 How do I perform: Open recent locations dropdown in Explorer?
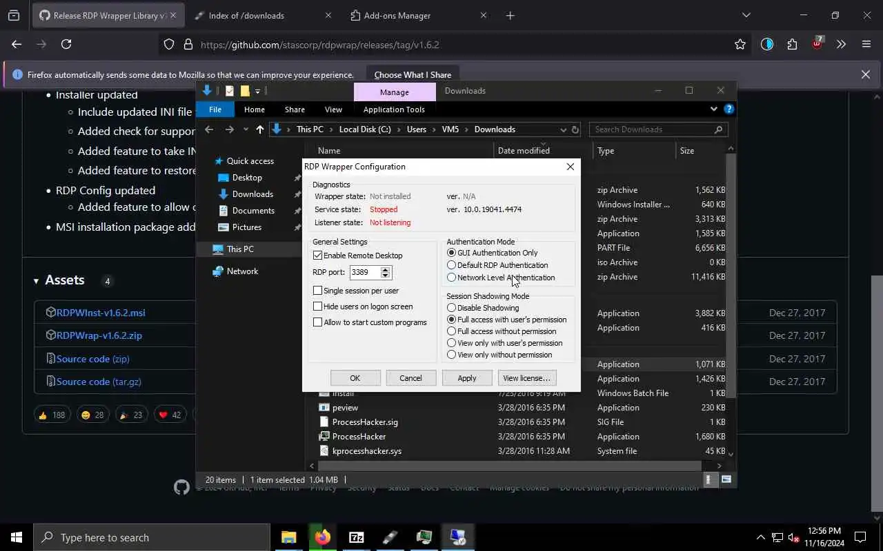pos(246,129)
